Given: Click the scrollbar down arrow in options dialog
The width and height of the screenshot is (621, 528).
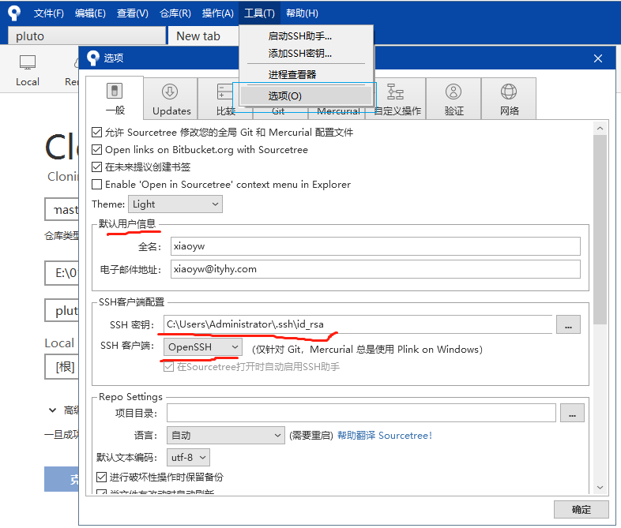Looking at the screenshot, I should click(x=600, y=487).
